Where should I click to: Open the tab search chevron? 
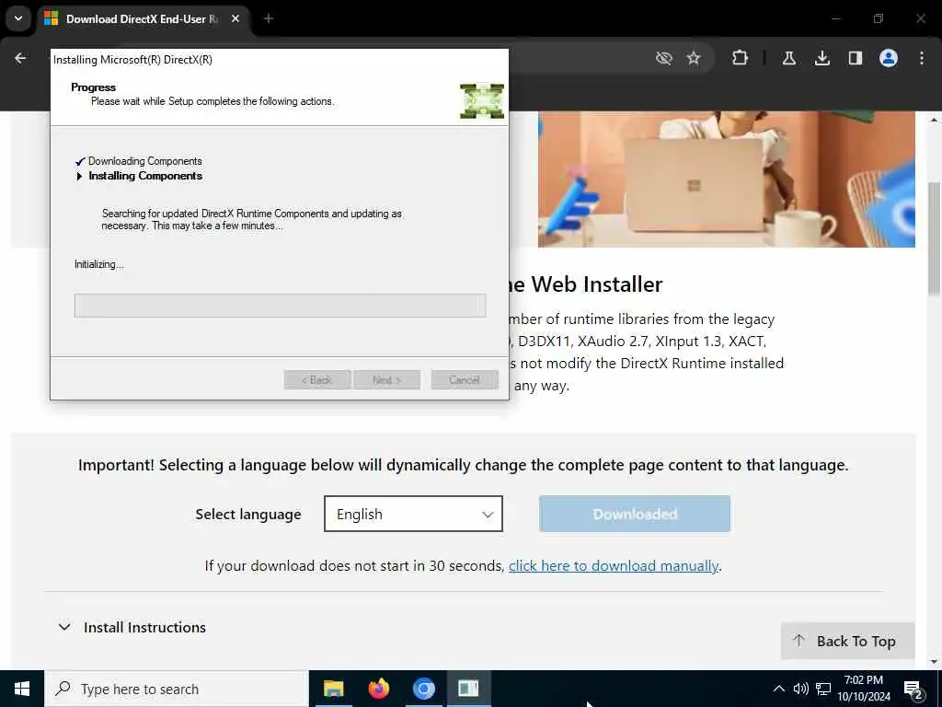coord(18,18)
